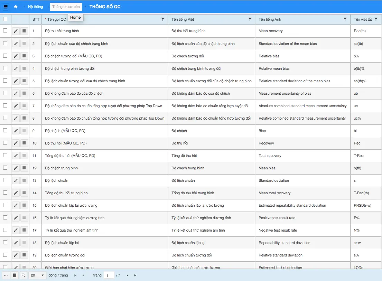Open the hamburger menu in top bar

pyautogui.click(x=6, y=7)
